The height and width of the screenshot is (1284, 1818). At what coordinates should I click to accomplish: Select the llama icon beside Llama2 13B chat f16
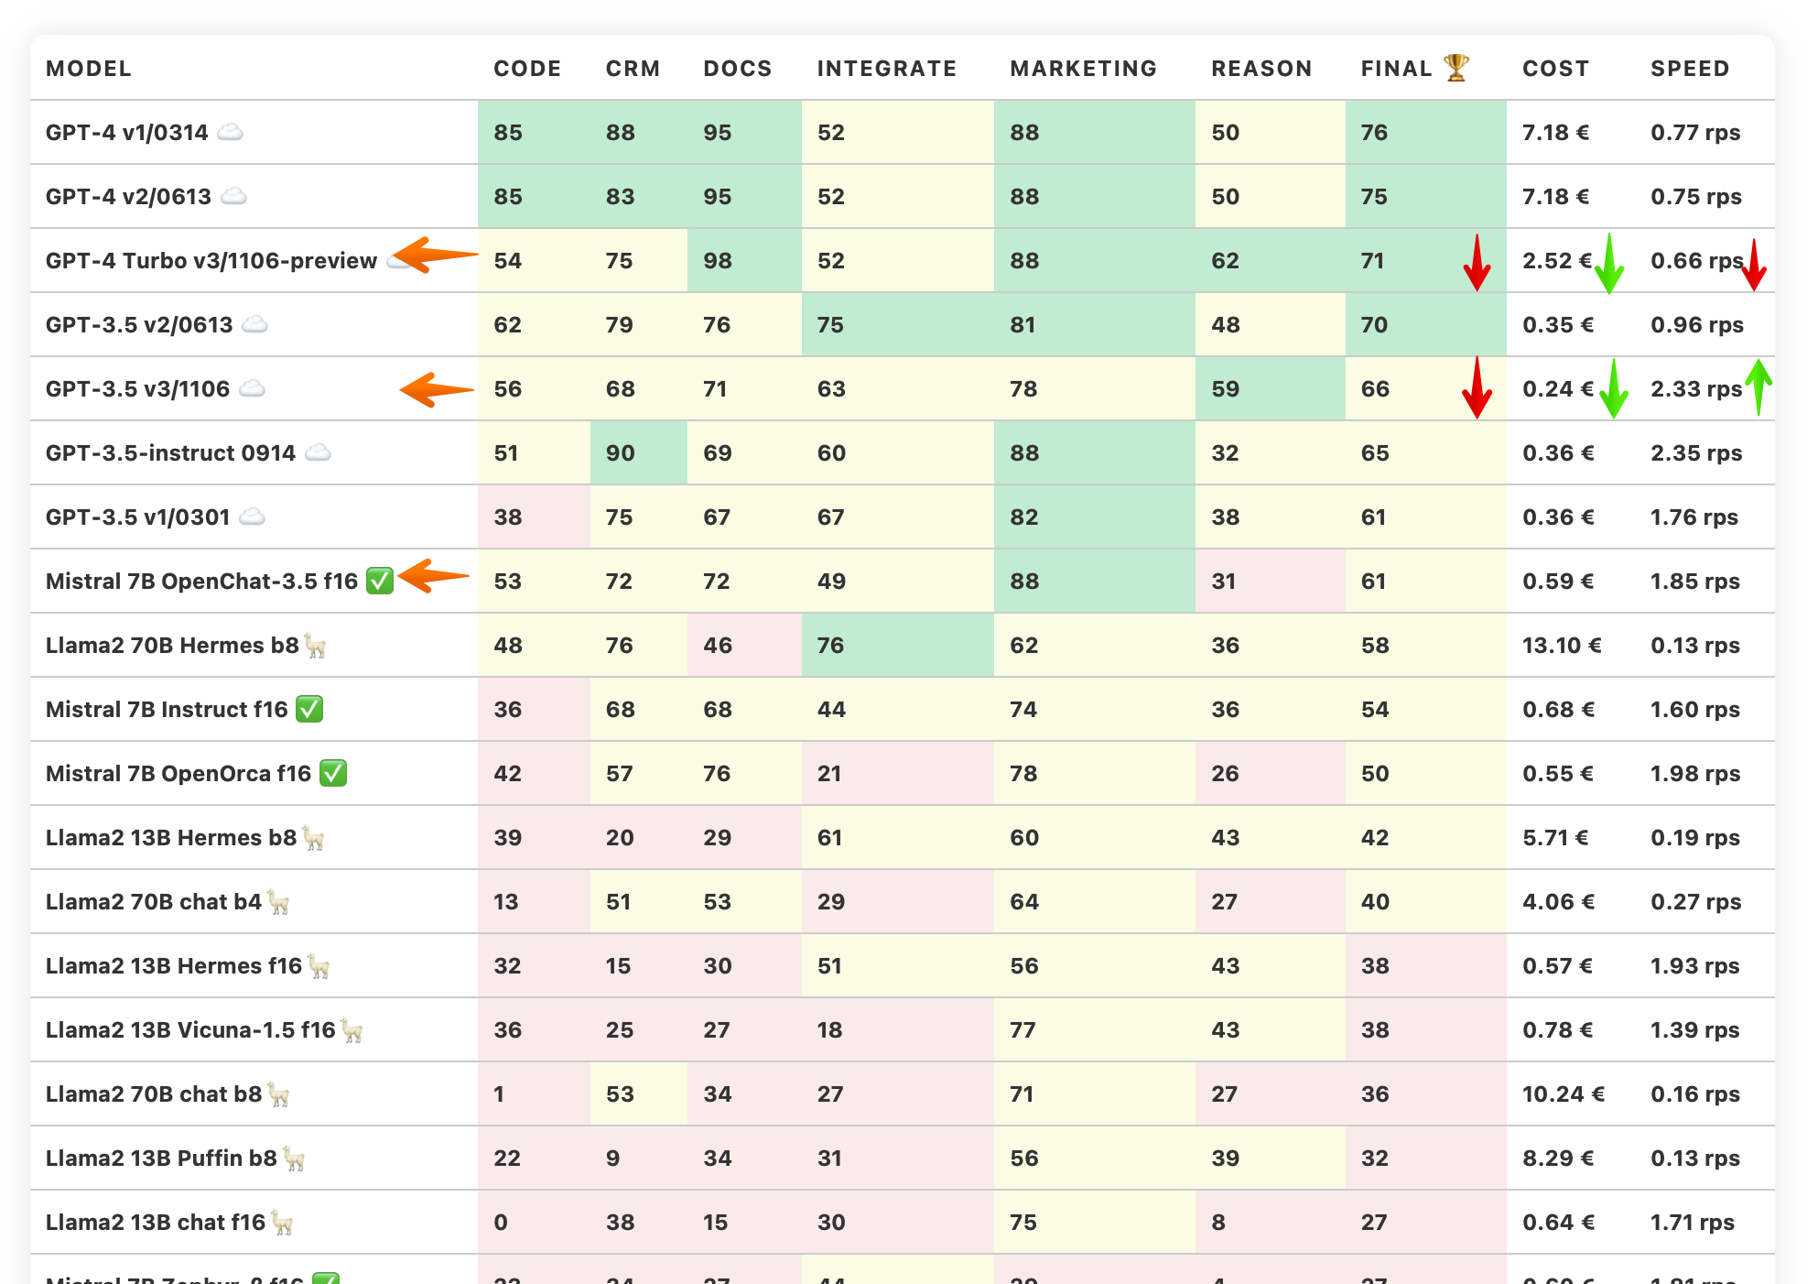coord(282,1223)
